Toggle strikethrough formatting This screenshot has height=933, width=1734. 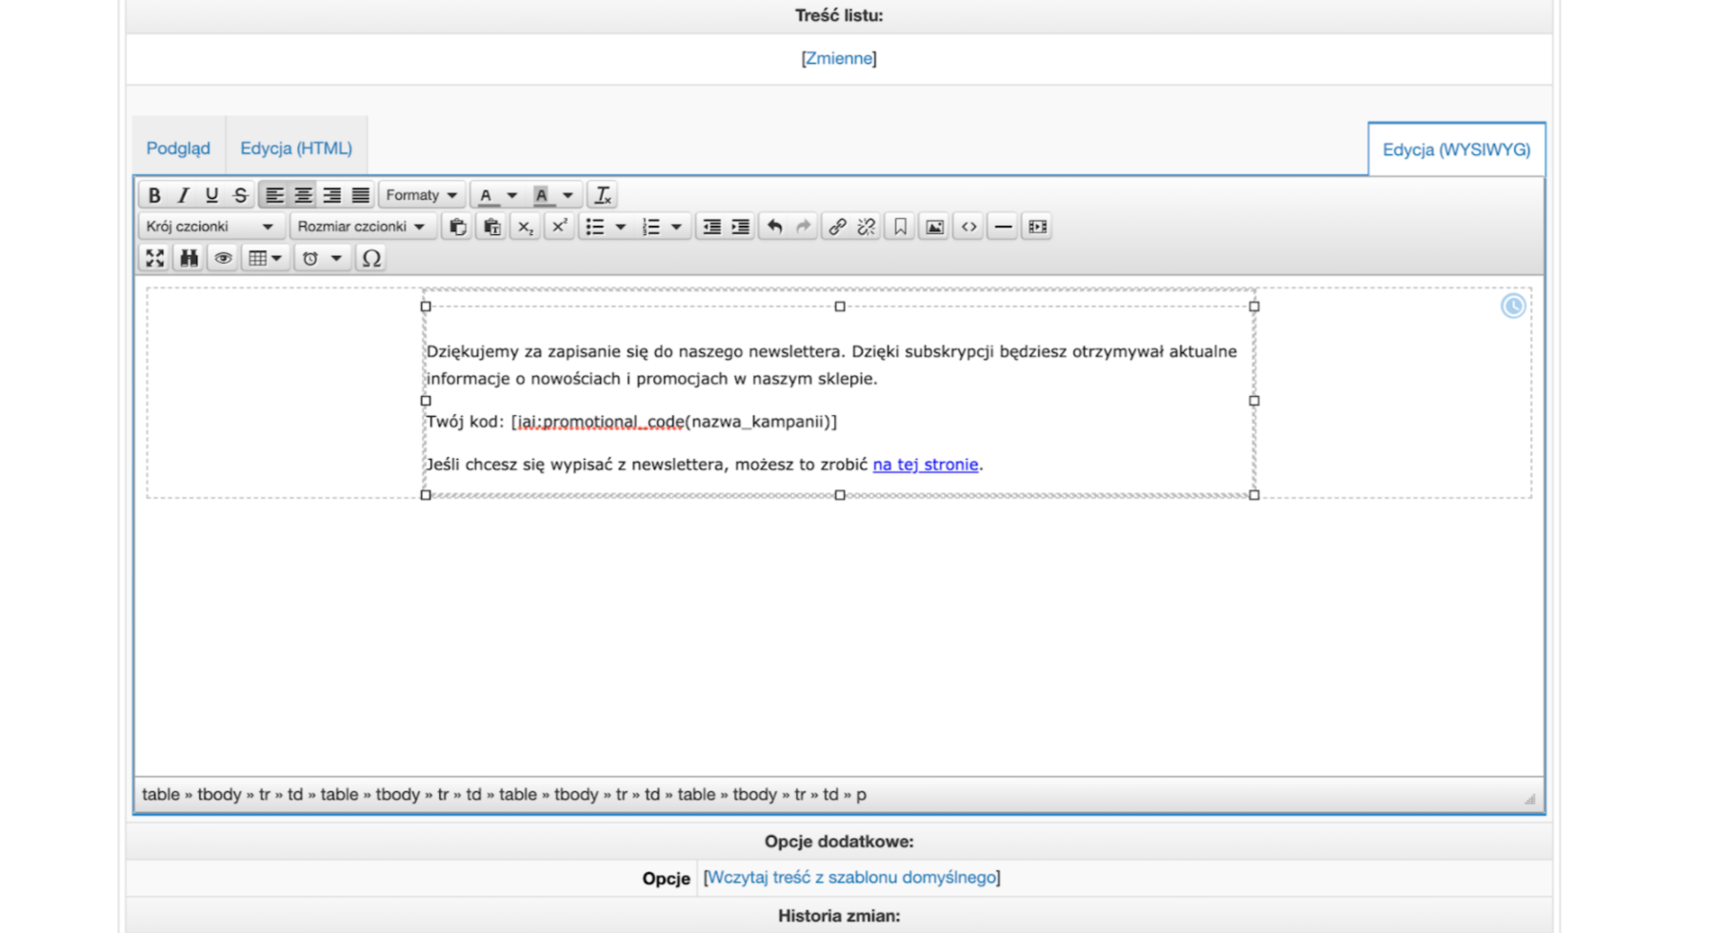click(x=240, y=195)
